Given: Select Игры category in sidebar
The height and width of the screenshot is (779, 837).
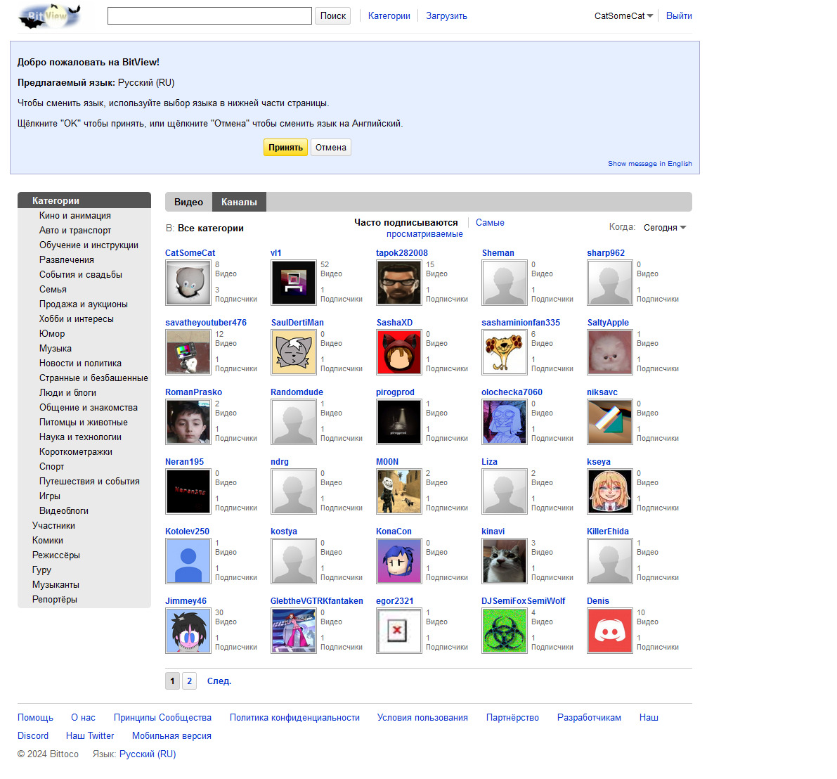Looking at the screenshot, I should point(50,496).
